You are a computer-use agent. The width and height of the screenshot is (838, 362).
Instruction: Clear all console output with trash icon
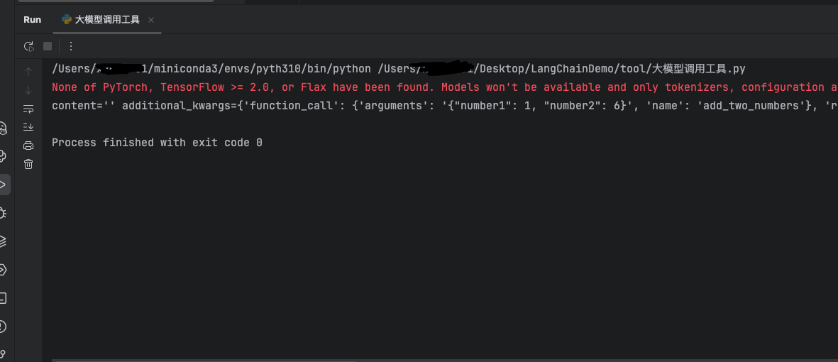28,164
